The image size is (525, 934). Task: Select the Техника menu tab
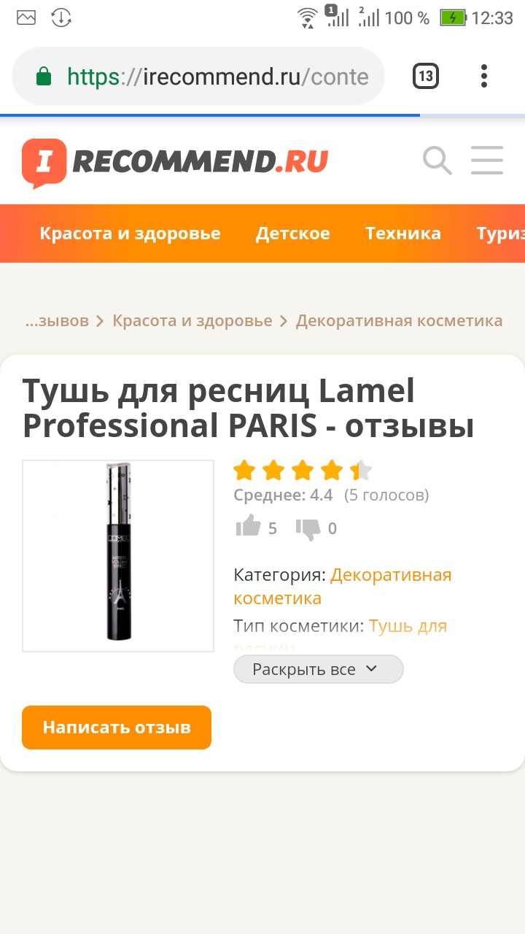coord(403,233)
